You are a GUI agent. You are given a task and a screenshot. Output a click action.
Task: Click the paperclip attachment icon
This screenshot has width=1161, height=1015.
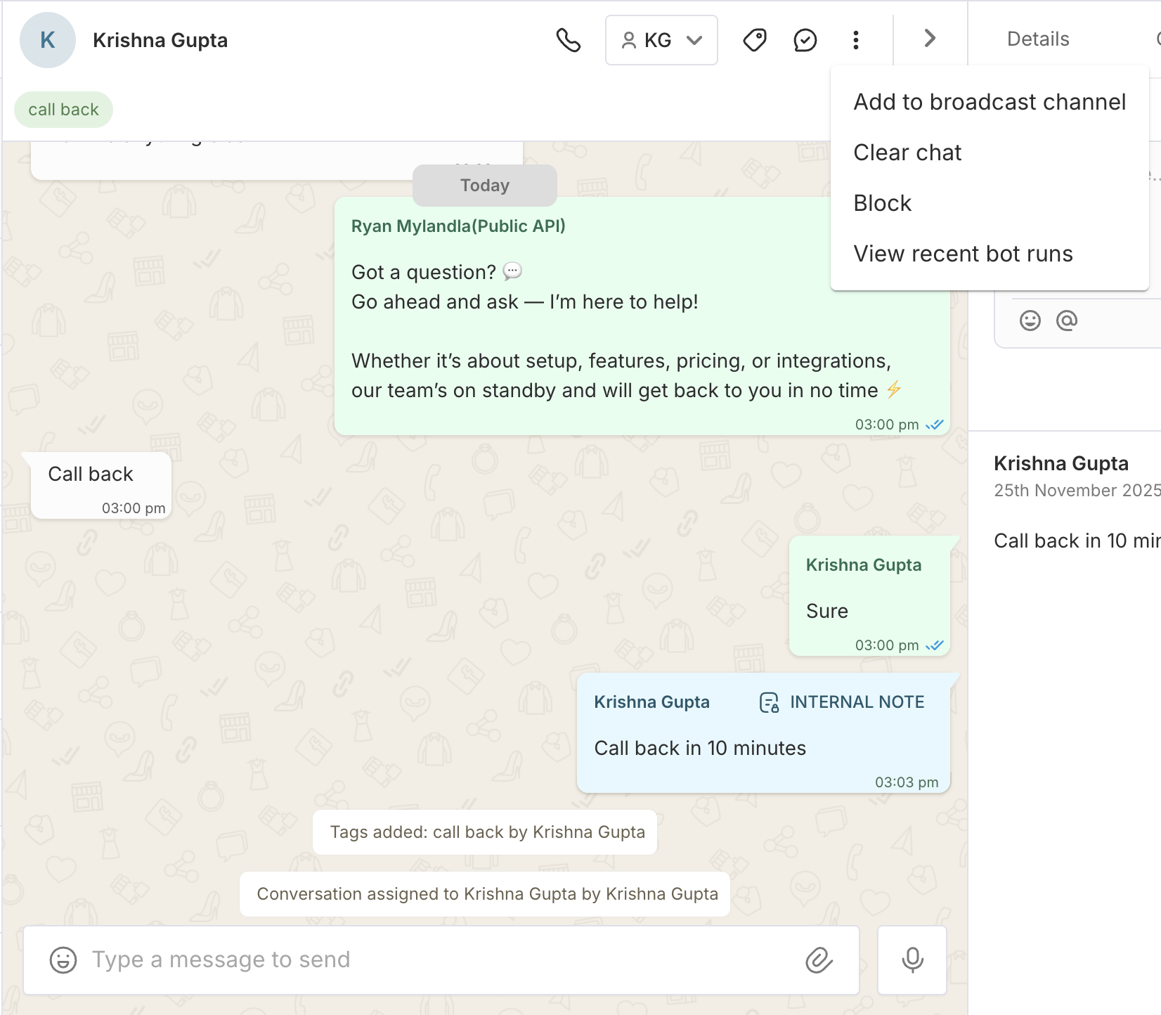(819, 959)
